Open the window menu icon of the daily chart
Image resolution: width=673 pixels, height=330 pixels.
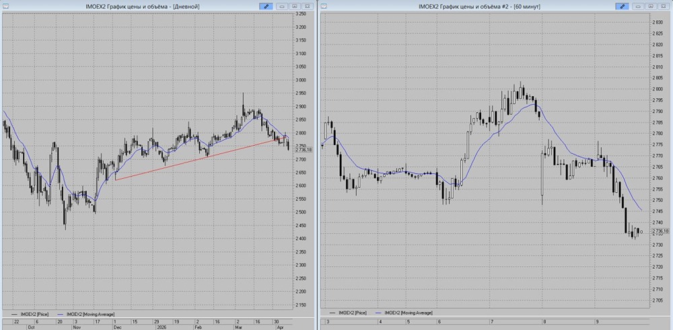(6, 7)
